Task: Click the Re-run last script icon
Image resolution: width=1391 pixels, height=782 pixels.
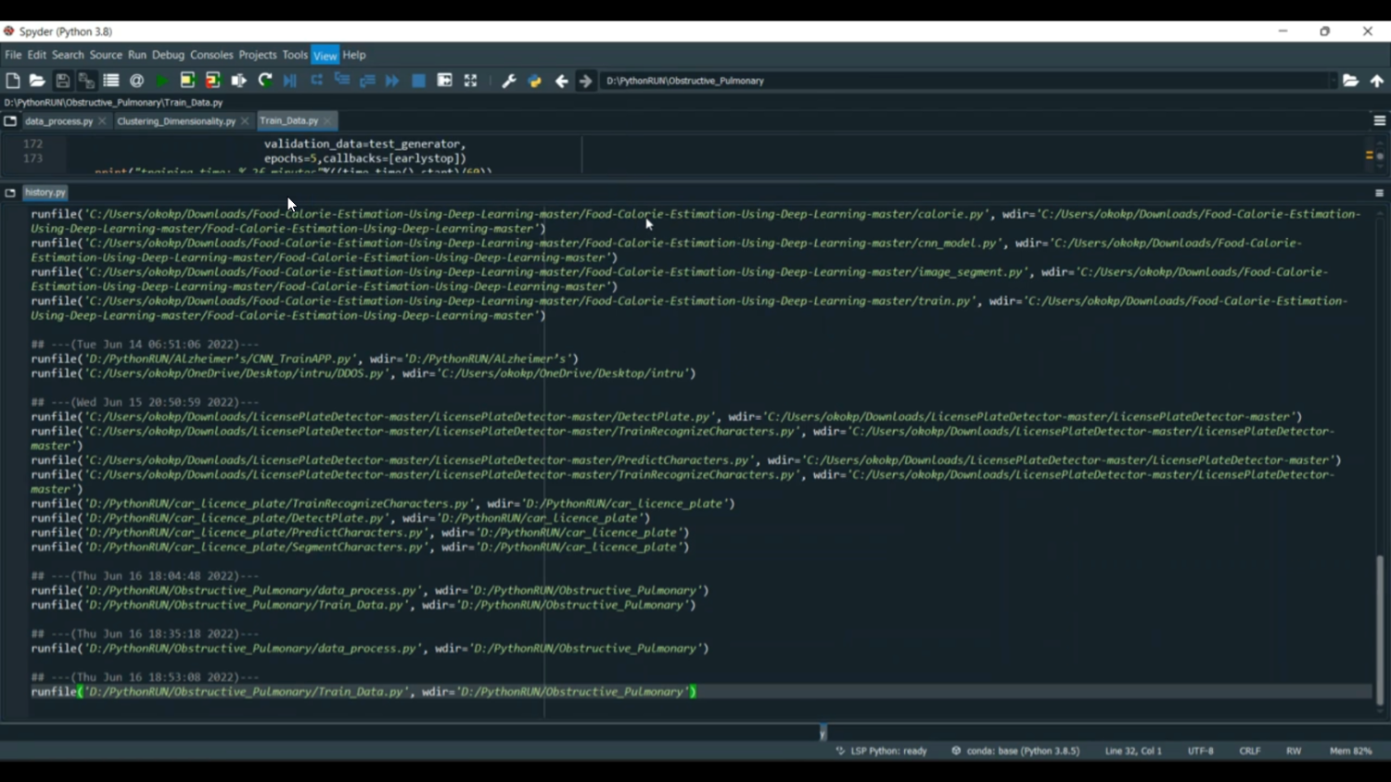Action: click(x=265, y=81)
